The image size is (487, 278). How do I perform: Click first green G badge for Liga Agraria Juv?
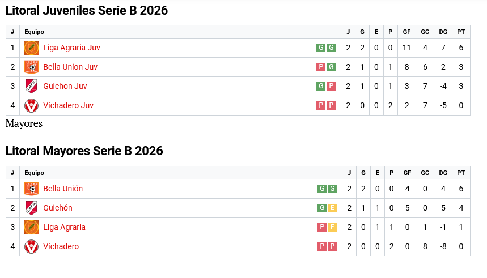(x=321, y=48)
